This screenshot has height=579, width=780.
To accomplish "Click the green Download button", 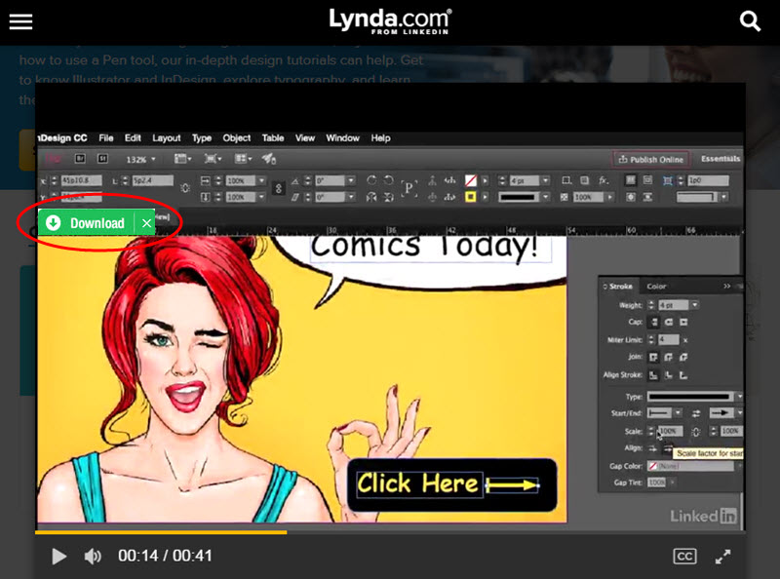I will click(87, 223).
